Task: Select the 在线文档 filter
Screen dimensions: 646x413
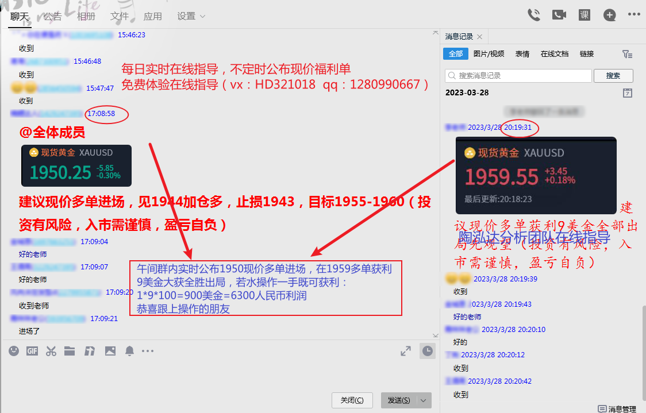Action: pyautogui.click(x=555, y=54)
